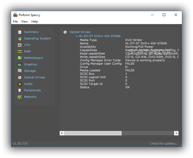Open the Help menu
The image size is (193, 158).
35,22
